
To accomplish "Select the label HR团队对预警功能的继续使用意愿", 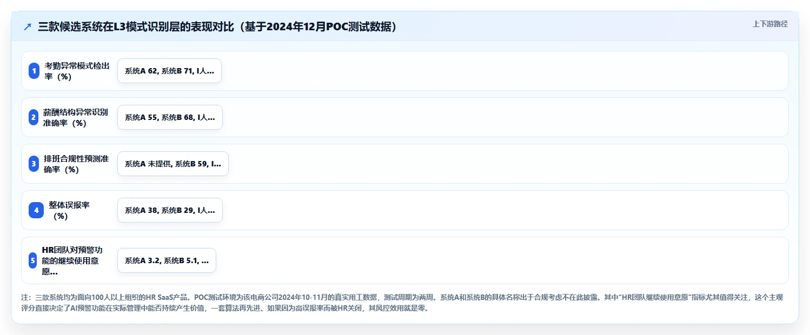I will pyautogui.click(x=72, y=260).
